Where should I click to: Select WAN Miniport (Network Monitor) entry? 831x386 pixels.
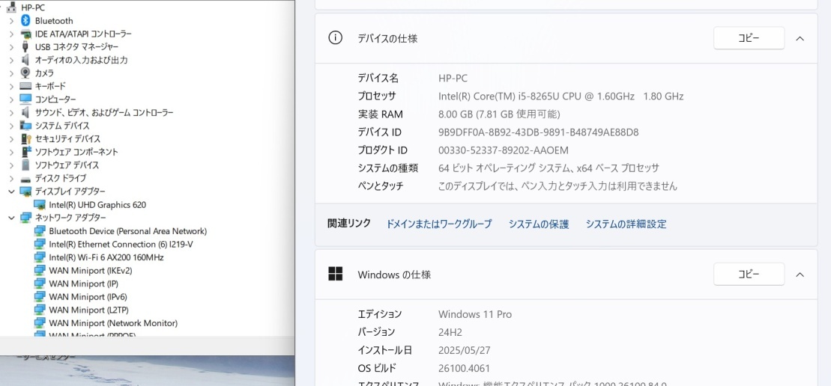coord(113,323)
